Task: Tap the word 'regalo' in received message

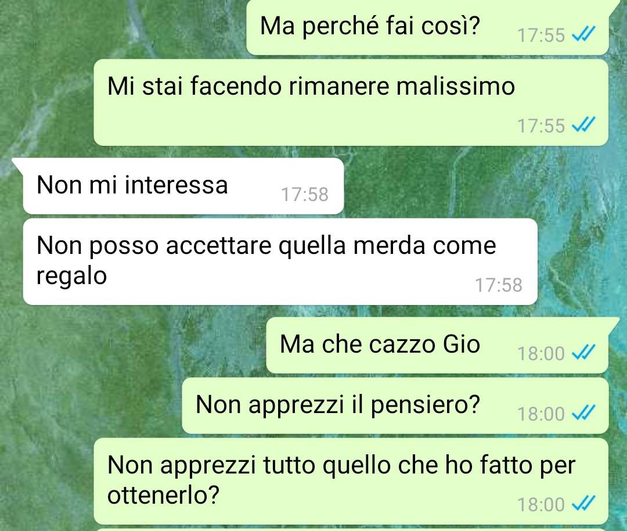Action: [x=71, y=276]
